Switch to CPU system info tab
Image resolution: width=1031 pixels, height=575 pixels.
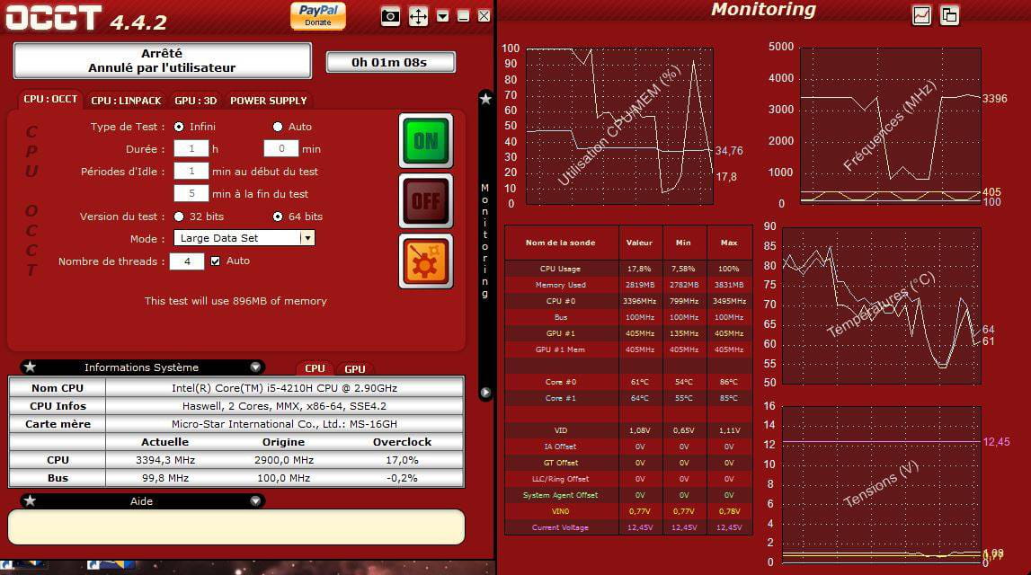pyautogui.click(x=315, y=368)
